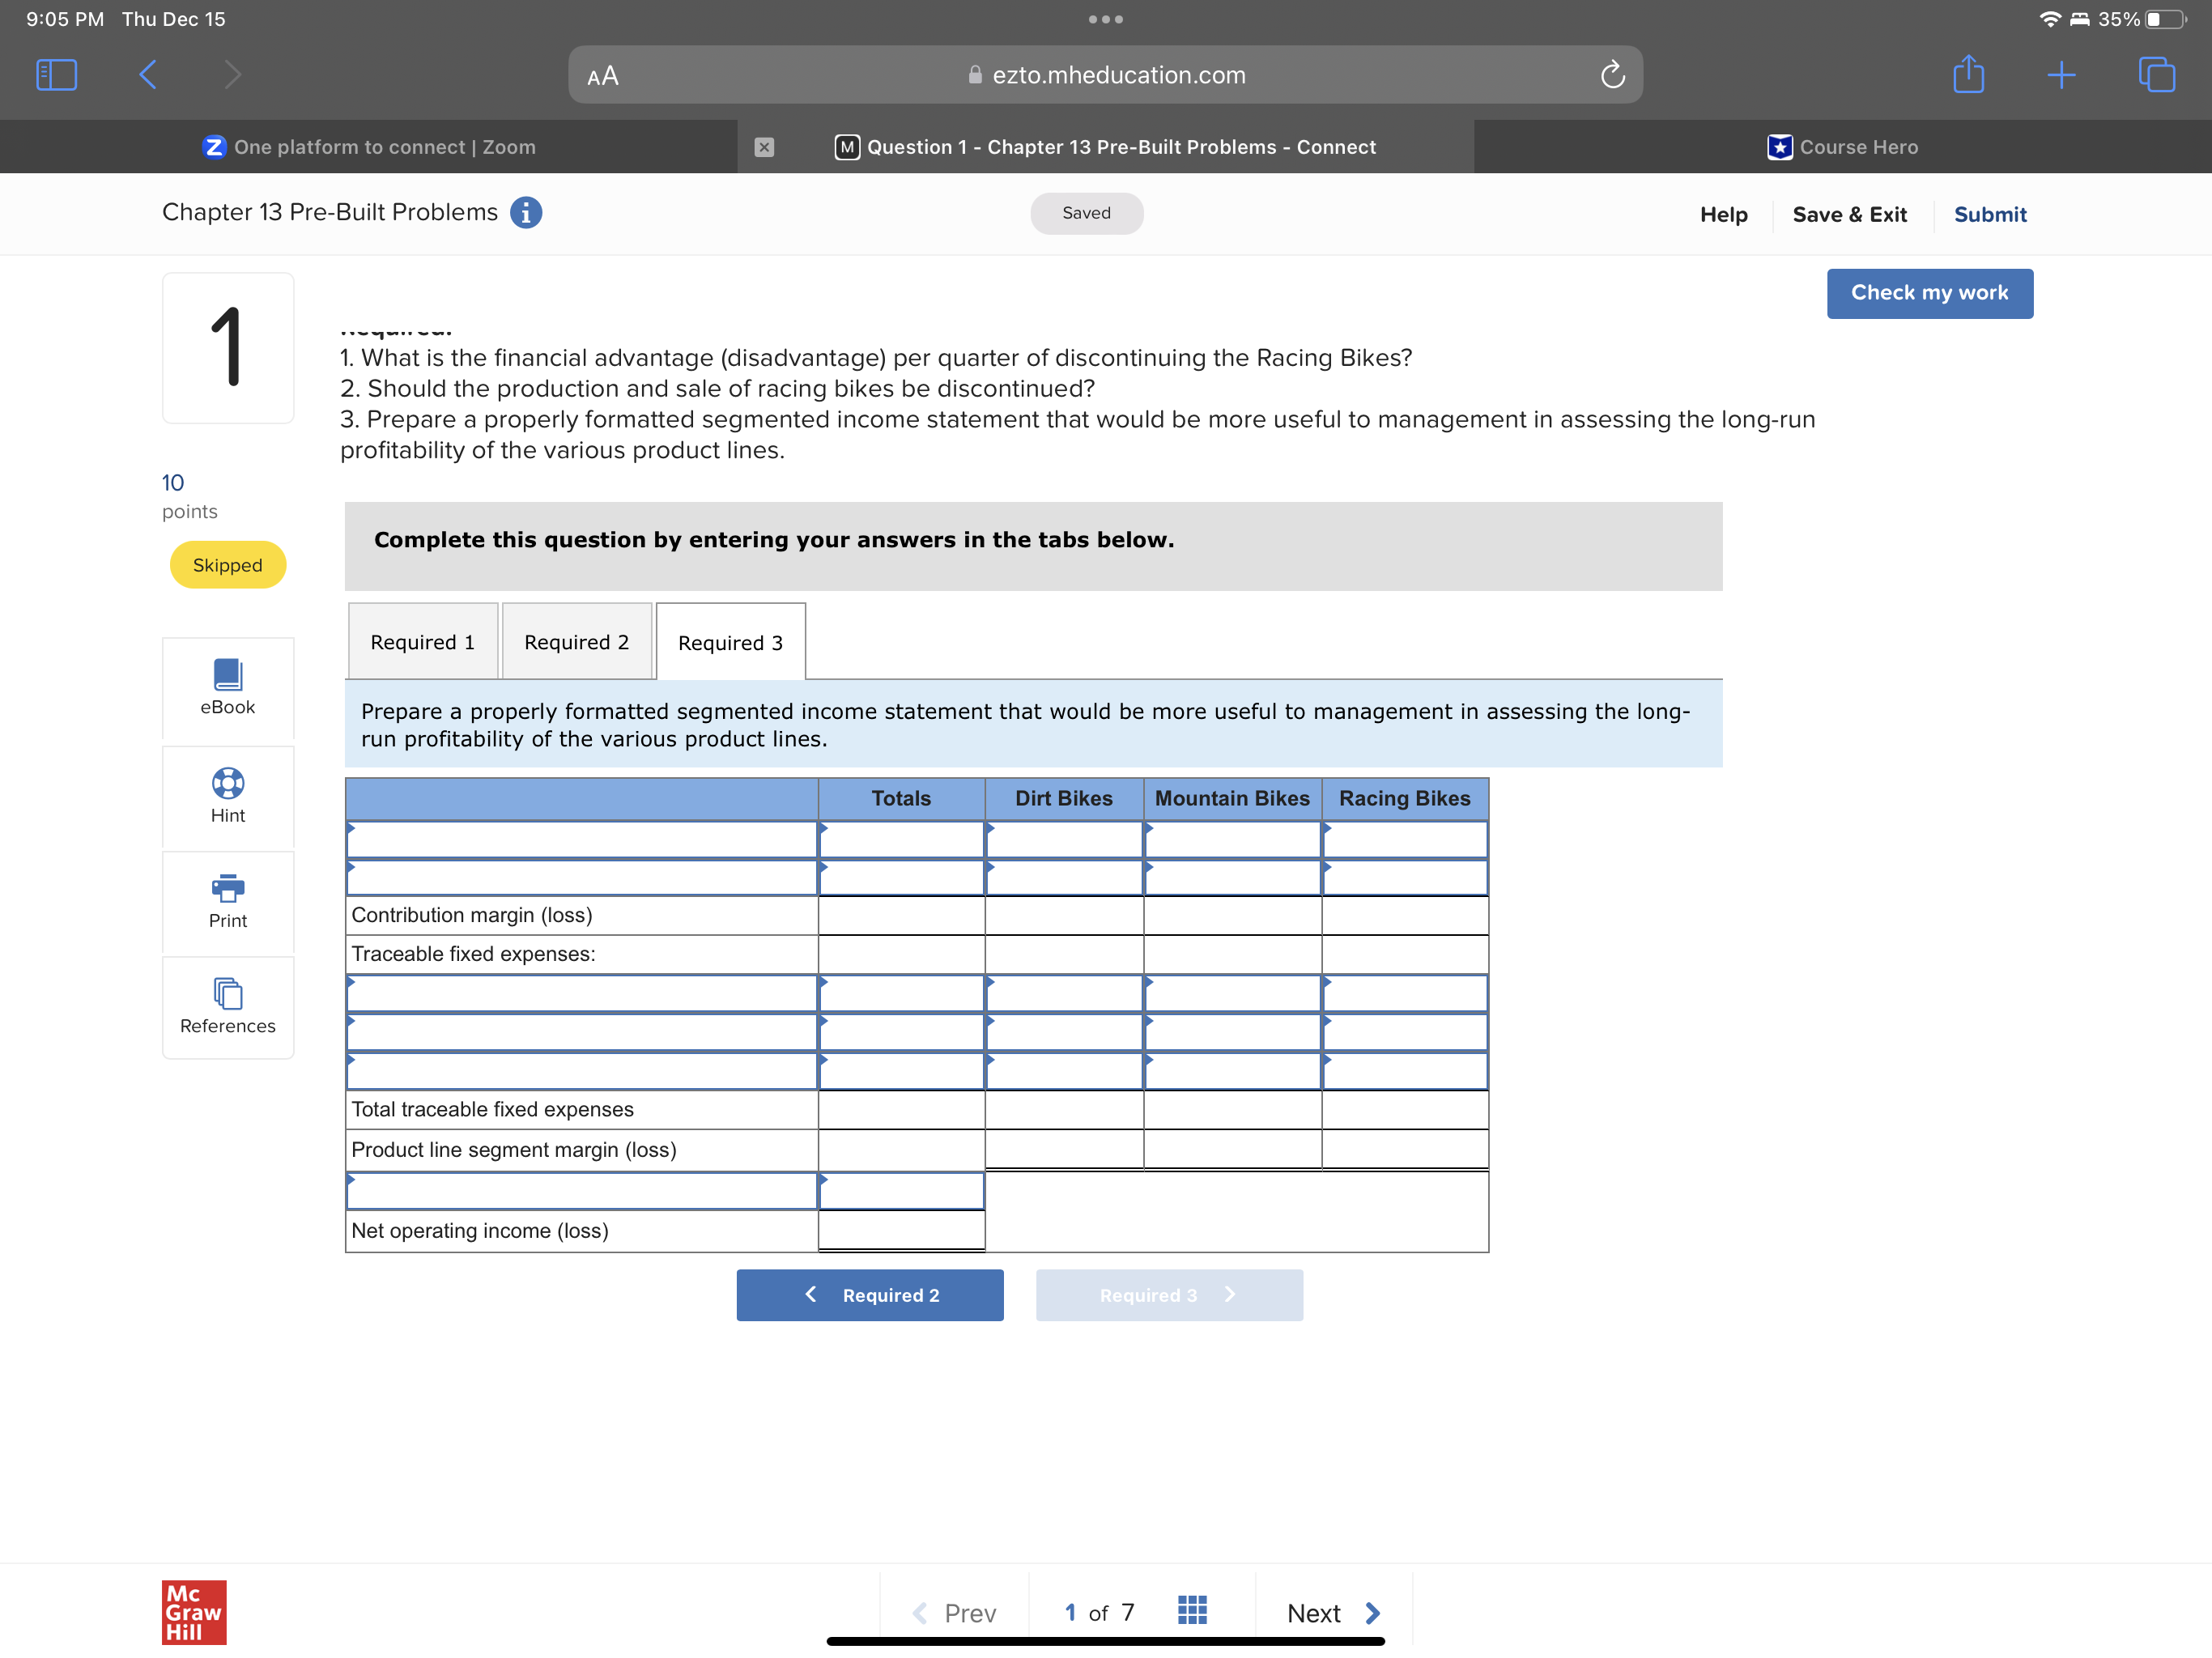
Task: Enter Dirt Bikes contribution margin cell
Action: point(1063,915)
